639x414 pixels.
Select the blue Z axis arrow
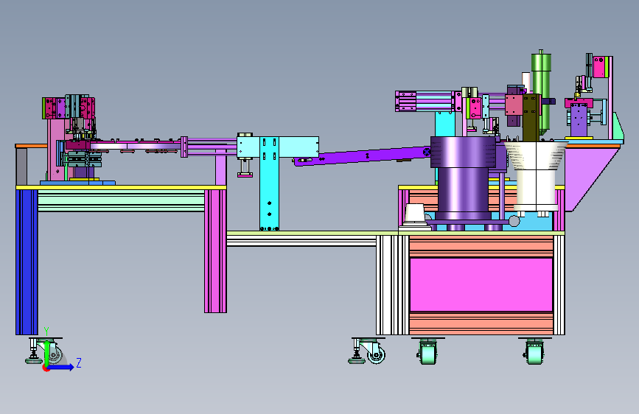coord(61,368)
